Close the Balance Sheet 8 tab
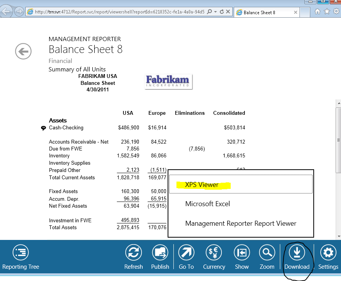The height and width of the screenshot is (281, 341). click(x=296, y=12)
